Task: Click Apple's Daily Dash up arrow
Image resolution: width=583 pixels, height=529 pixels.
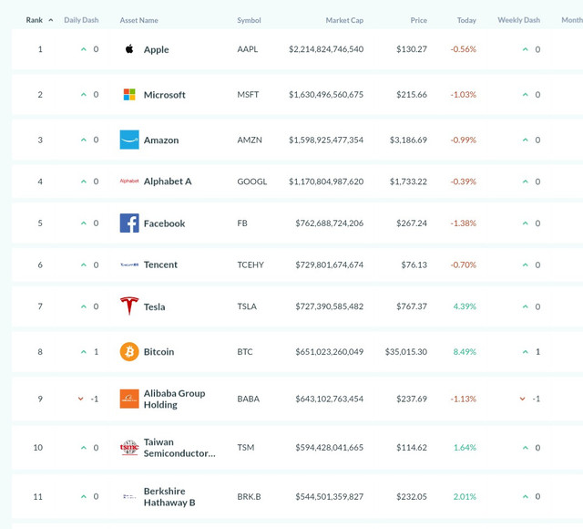Action: point(84,49)
